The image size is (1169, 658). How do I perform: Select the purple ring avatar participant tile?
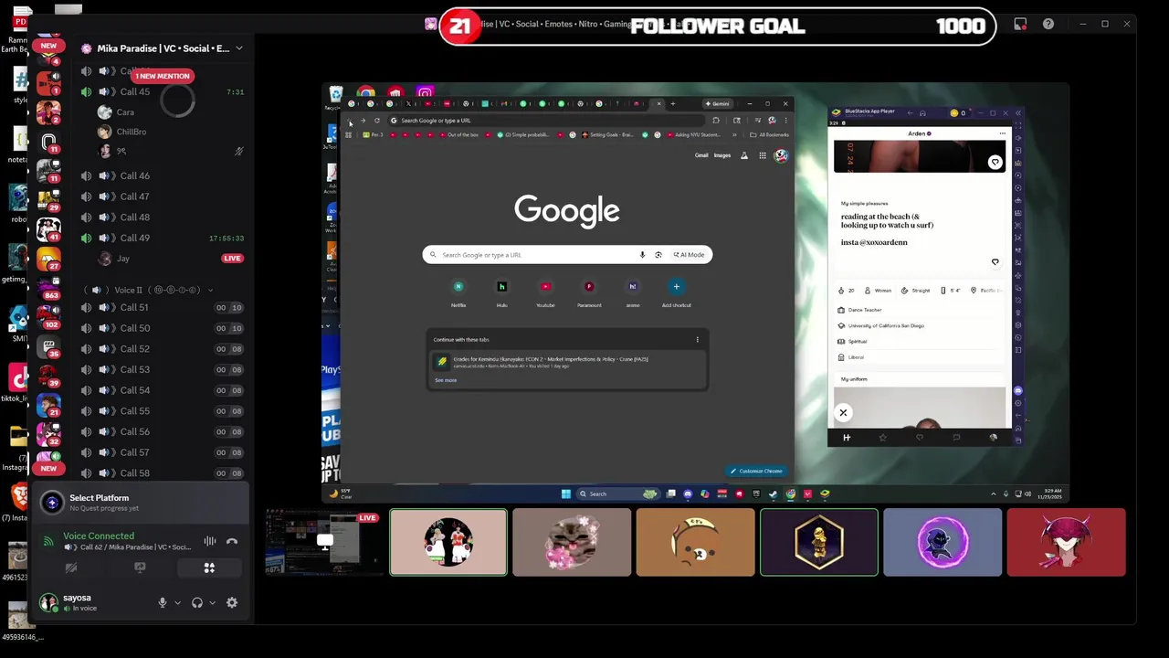coord(943,543)
